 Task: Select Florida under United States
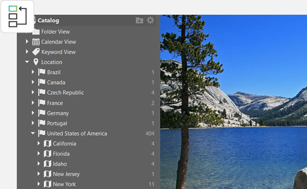coord(61,154)
